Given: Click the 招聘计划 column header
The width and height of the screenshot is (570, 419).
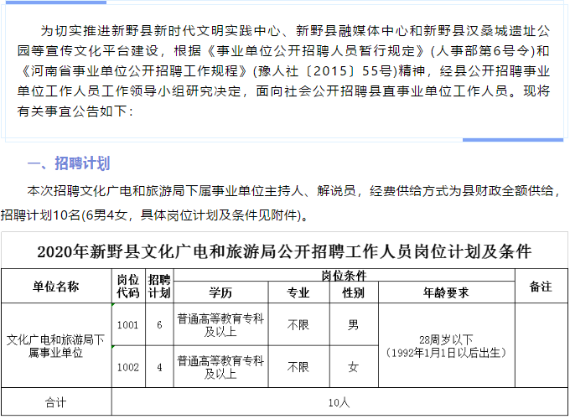Looking at the screenshot, I should click(x=159, y=287).
